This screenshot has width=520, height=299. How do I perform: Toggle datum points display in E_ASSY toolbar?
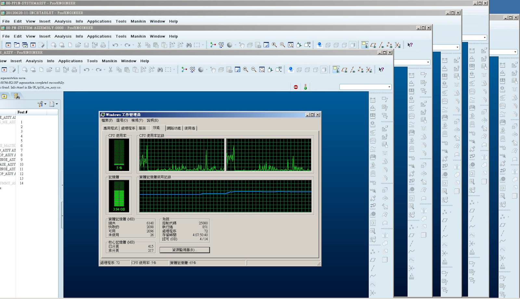361,70
